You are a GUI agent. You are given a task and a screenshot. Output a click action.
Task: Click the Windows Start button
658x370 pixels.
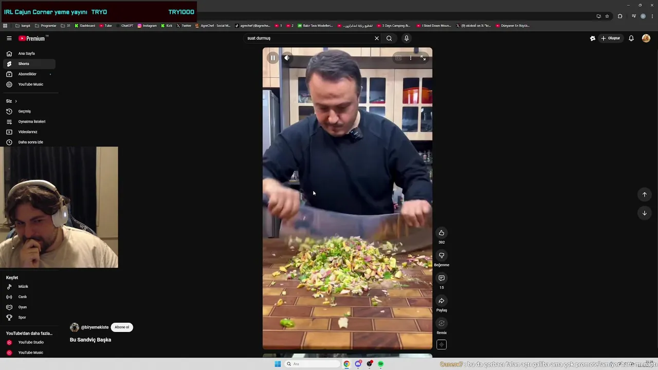(x=278, y=364)
